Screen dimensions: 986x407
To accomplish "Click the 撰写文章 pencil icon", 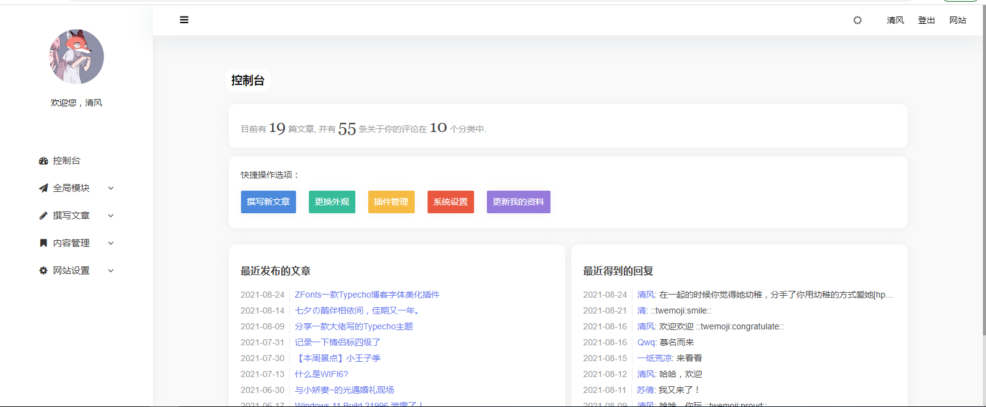I will point(43,216).
